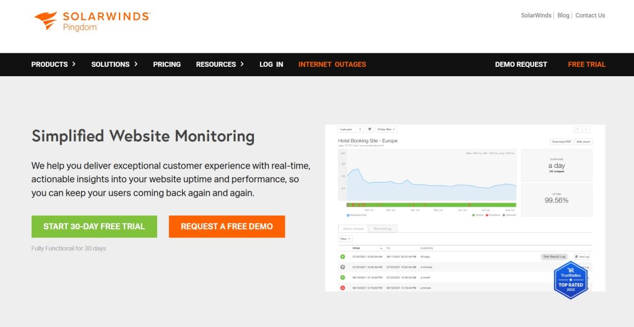Click the calendar icon in the dashboard preview

click(370, 129)
